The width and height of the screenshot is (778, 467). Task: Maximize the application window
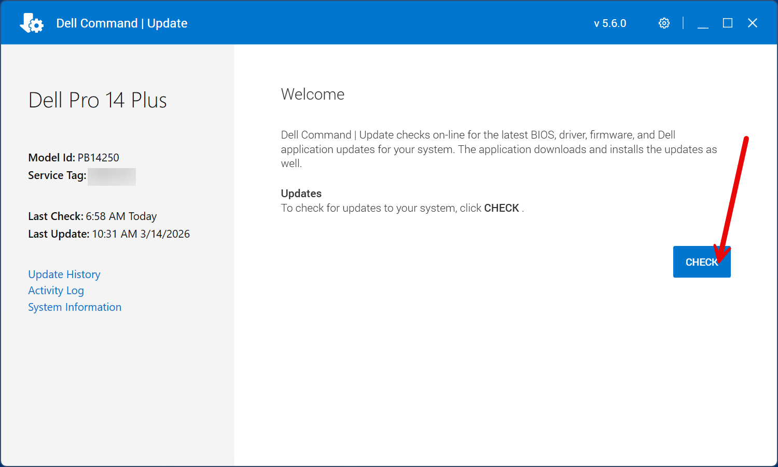coord(728,23)
